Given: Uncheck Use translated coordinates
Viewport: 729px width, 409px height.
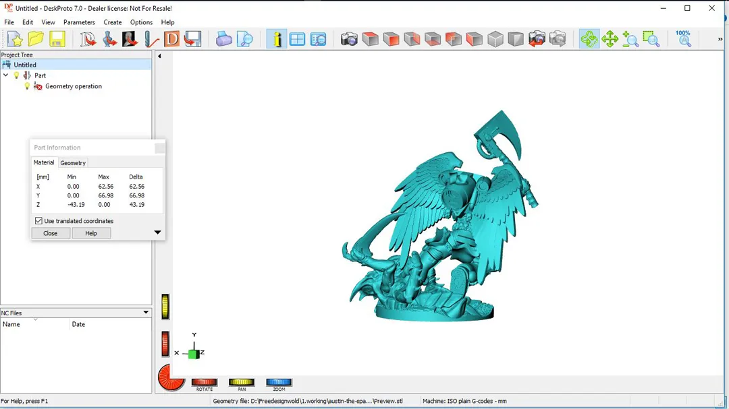Looking at the screenshot, I should [x=38, y=221].
